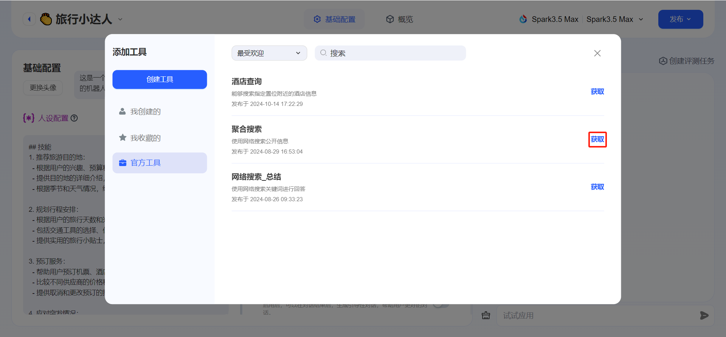Click description 使用网络搜索公开信息
The image size is (726, 337).
[x=260, y=141]
